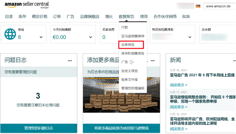The image size is (236, 134).
Task: Expand the 商城 marketplace chevron
Action: click(41, 37)
